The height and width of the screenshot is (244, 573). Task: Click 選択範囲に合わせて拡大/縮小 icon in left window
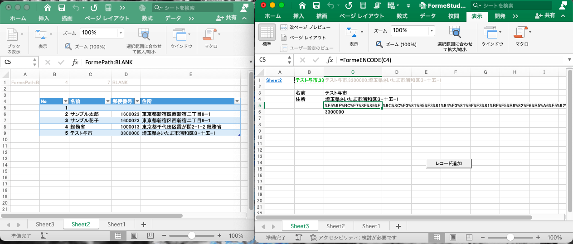tap(144, 35)
